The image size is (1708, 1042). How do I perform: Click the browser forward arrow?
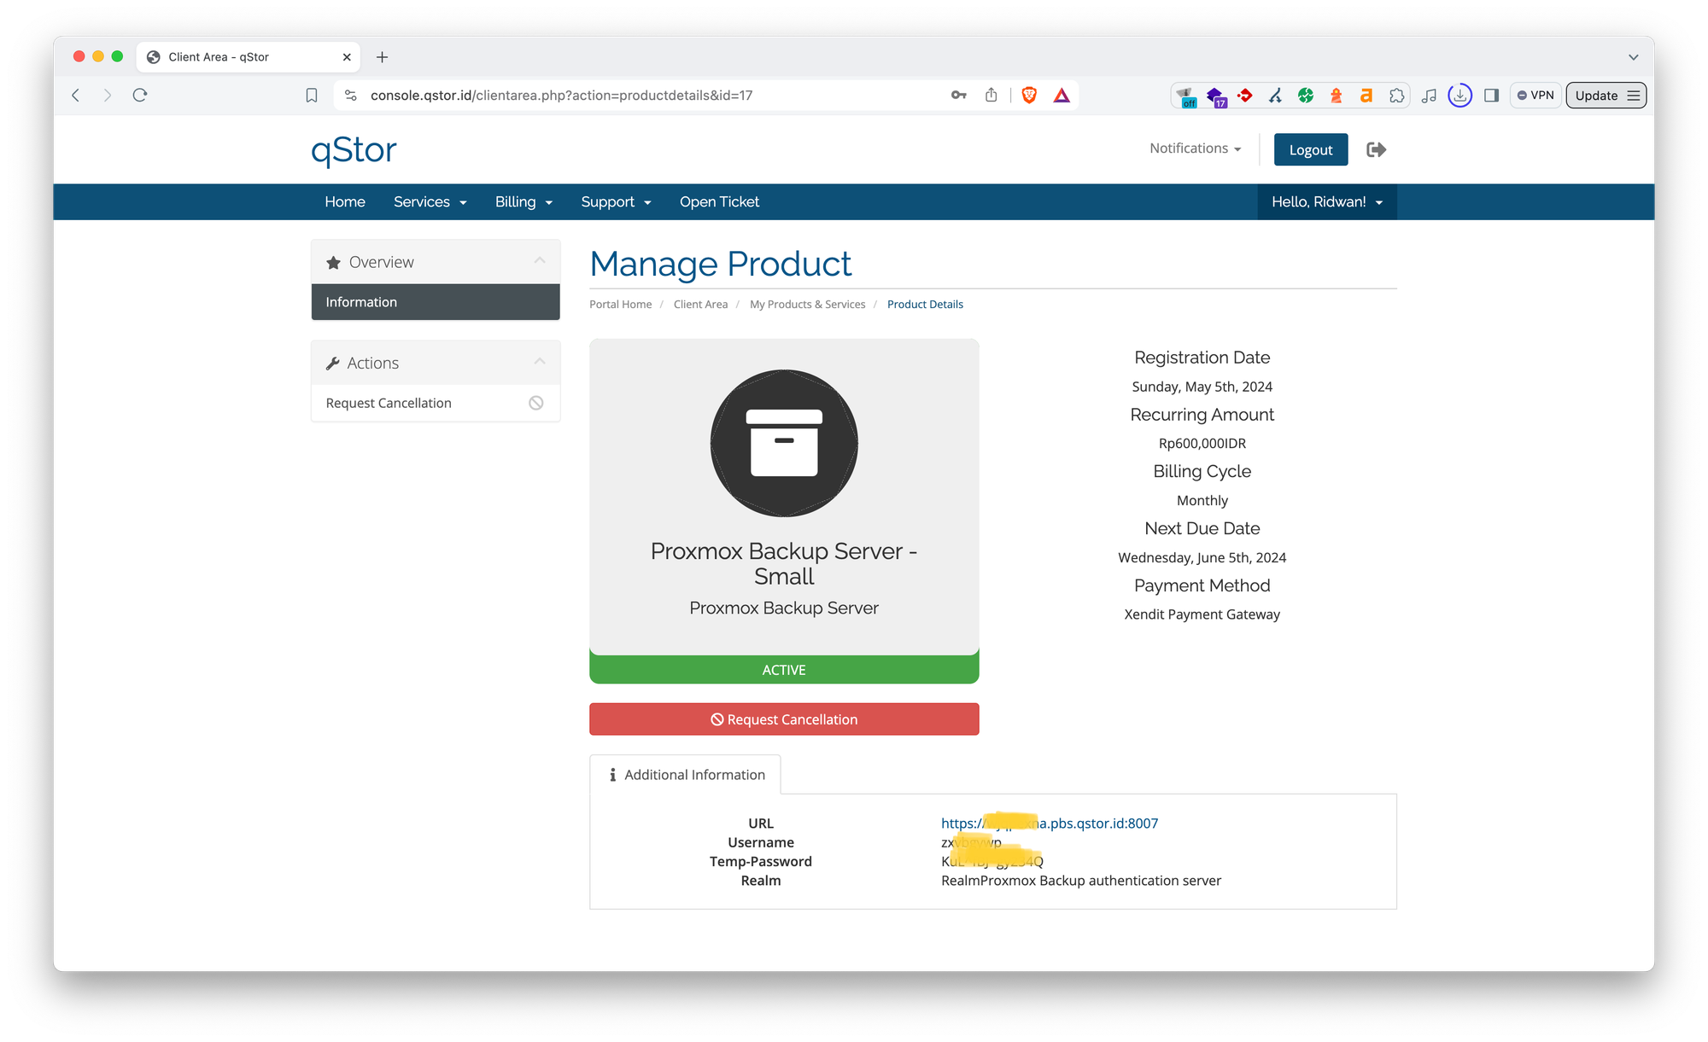coord(107,96)
